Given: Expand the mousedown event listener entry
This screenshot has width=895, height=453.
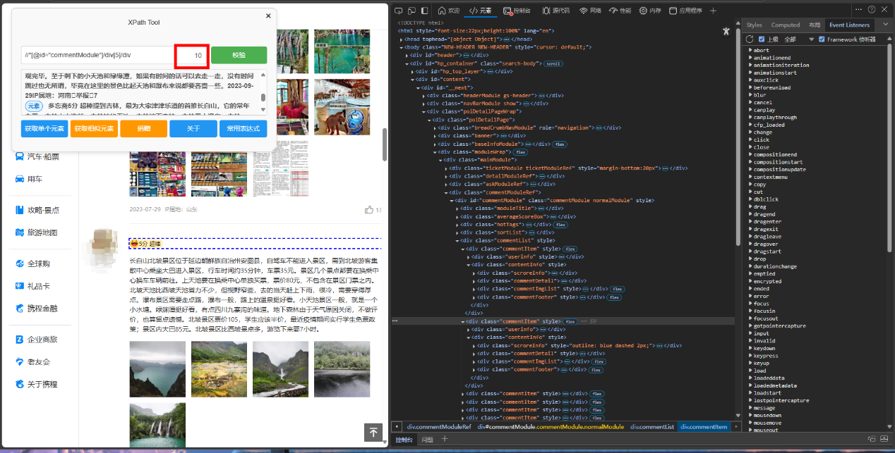Looking at the screenshot, I should tap(750, 416).
